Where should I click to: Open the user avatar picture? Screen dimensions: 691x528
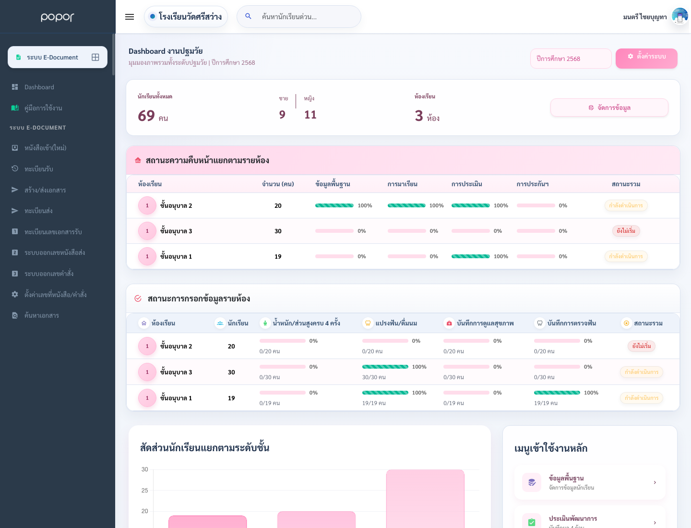point(680,16)
